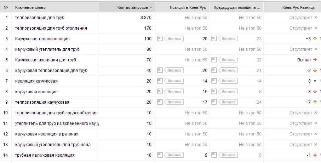This screenshot has height=163, width=321.
Task: Select keyword теплоизоляция для труб отопления
Action: click(51, 28)
